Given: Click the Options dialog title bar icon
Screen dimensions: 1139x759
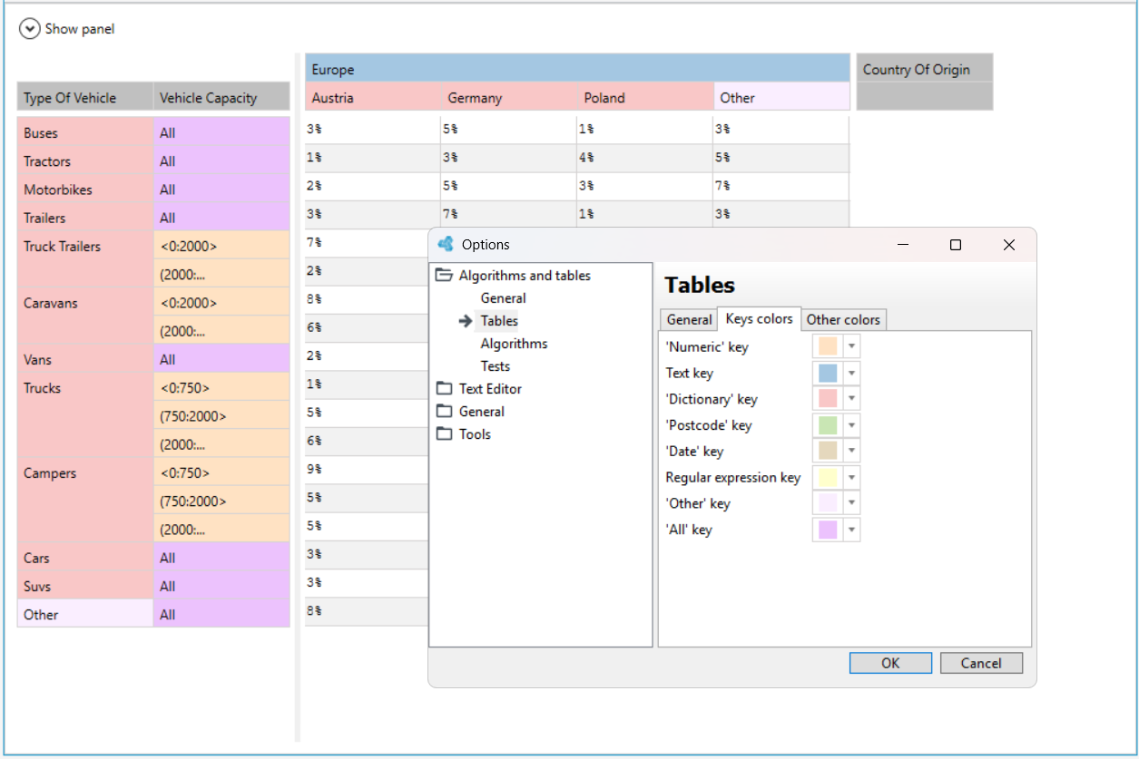Looking at the screenshot, I should tap(445, 244).
